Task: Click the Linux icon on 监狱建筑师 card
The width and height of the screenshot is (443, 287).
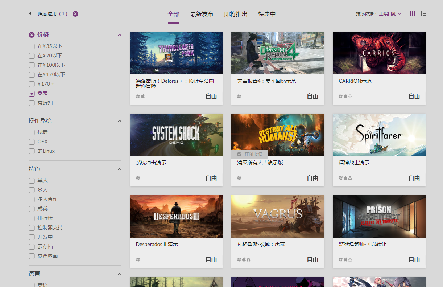Action: click(350, 260)
